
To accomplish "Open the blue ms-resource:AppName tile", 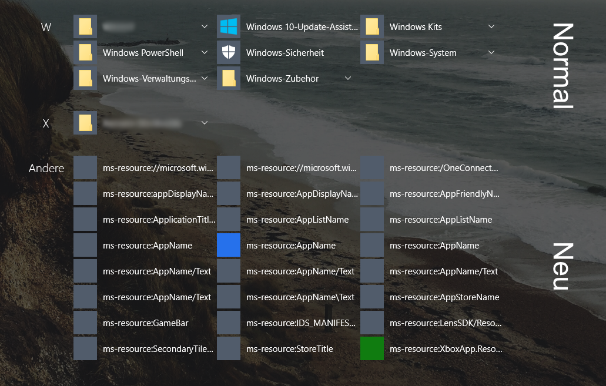I will [229, 245].
